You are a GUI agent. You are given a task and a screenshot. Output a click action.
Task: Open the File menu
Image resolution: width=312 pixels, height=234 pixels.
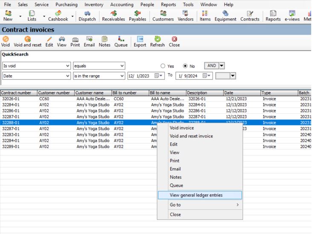click(7, 4)
